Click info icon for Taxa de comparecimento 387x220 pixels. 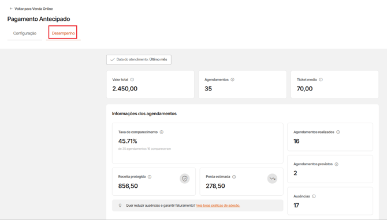(161, 132)
